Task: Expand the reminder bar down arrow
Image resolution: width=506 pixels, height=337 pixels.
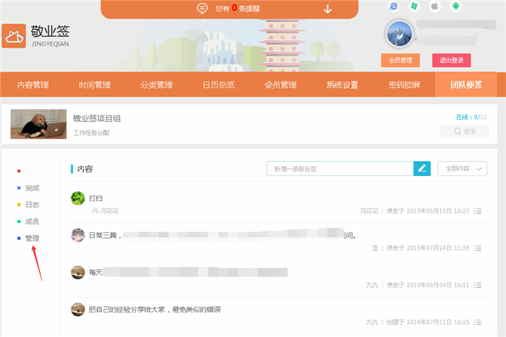Action: [x=327, y=9]
